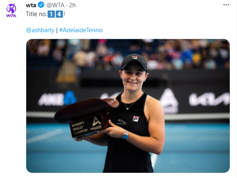This screenshot has width=237, height=178.
Task: Click the FILA logo on the cap
Action: 134,58
